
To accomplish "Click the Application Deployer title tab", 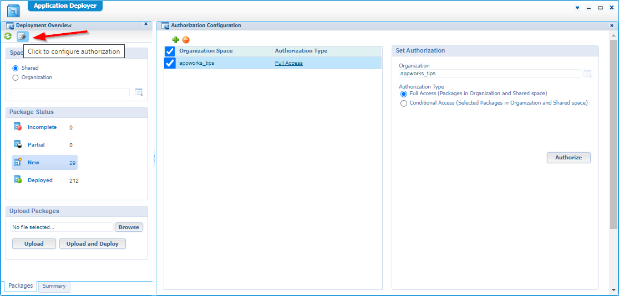I will [x=65, y=6].
